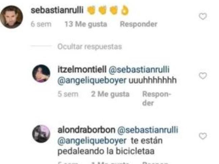Follow the @angeliqueboyer mention before uuuhhhhhhh
The width and height of the screenshot is (219, 164).
pos(92,80)
